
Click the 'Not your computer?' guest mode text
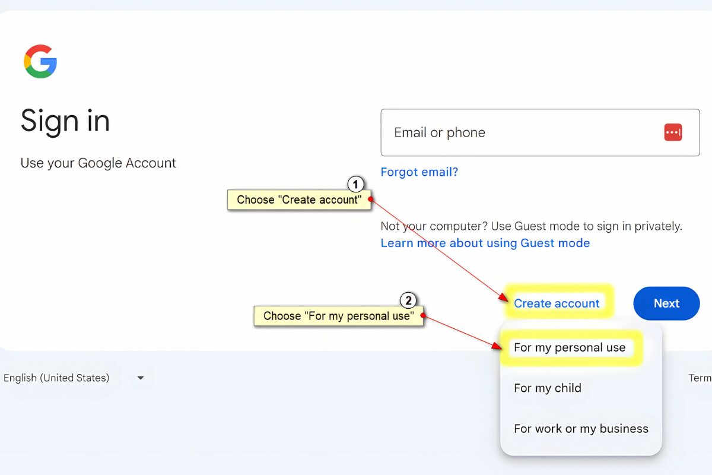pyautogui.click(x=532, y=226)
